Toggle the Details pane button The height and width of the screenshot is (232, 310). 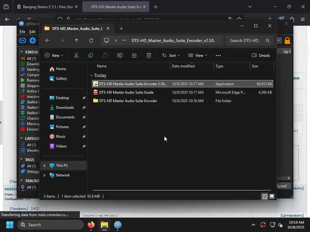(261, 56)
